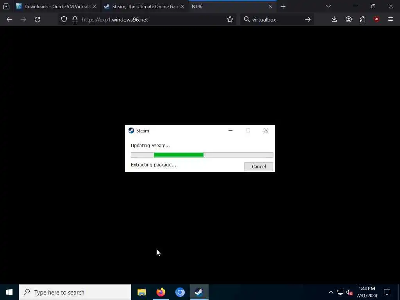400x300 pixels.
Task: Click the Steam taskbar icon
Action: tap(199, 292)
